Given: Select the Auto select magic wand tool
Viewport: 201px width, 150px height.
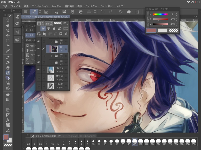Looking at the screenshot, I should [x=8, y=46].
